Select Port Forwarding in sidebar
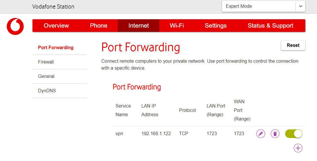 point(56,48)
